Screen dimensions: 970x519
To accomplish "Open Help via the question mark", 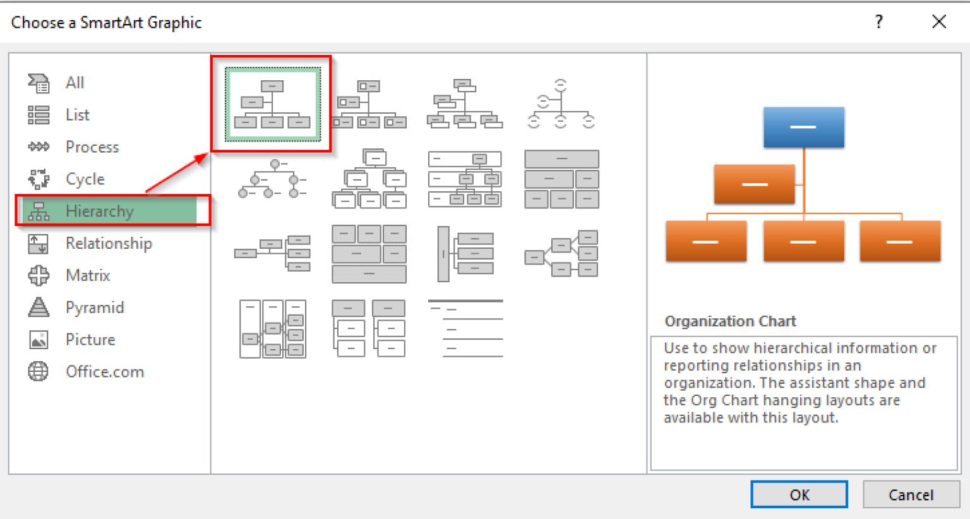I will [x=878, y=21].
